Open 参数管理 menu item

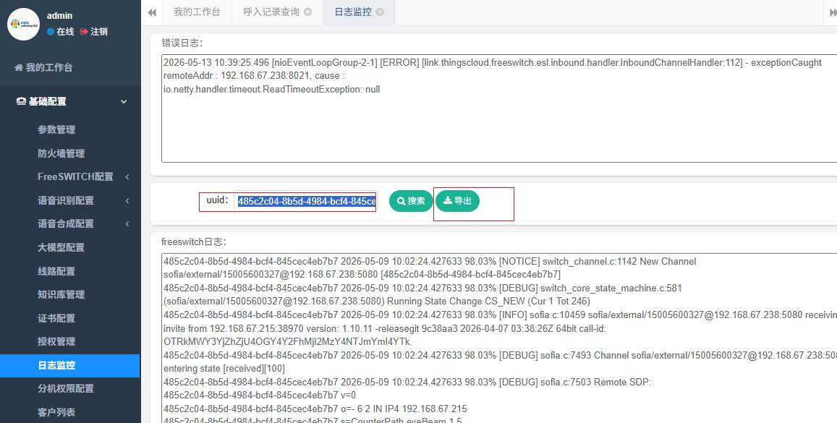pyautogui.click(x=56, y=129)
